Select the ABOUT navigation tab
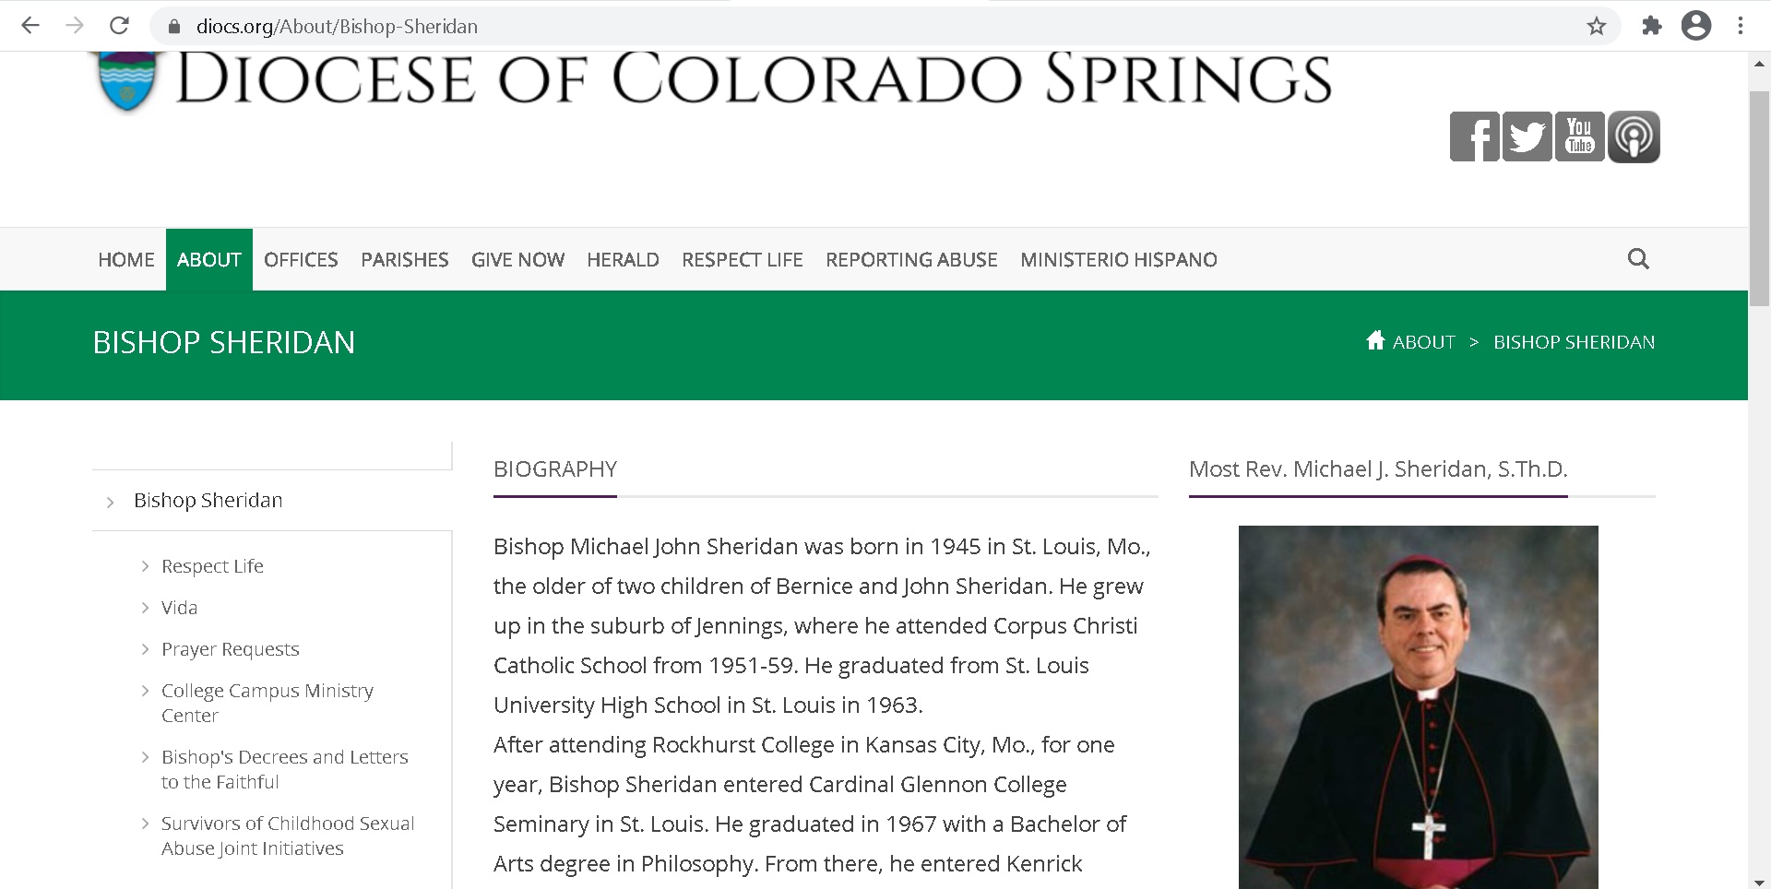 [x=208, y=259]
